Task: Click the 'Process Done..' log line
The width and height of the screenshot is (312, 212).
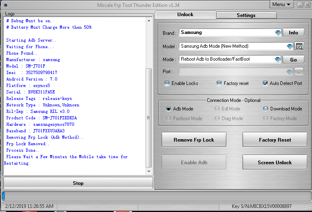Action: [x=23, y=151]
